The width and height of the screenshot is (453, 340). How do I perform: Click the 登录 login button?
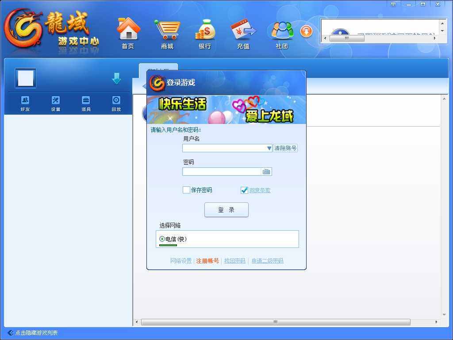pos(226,209)
